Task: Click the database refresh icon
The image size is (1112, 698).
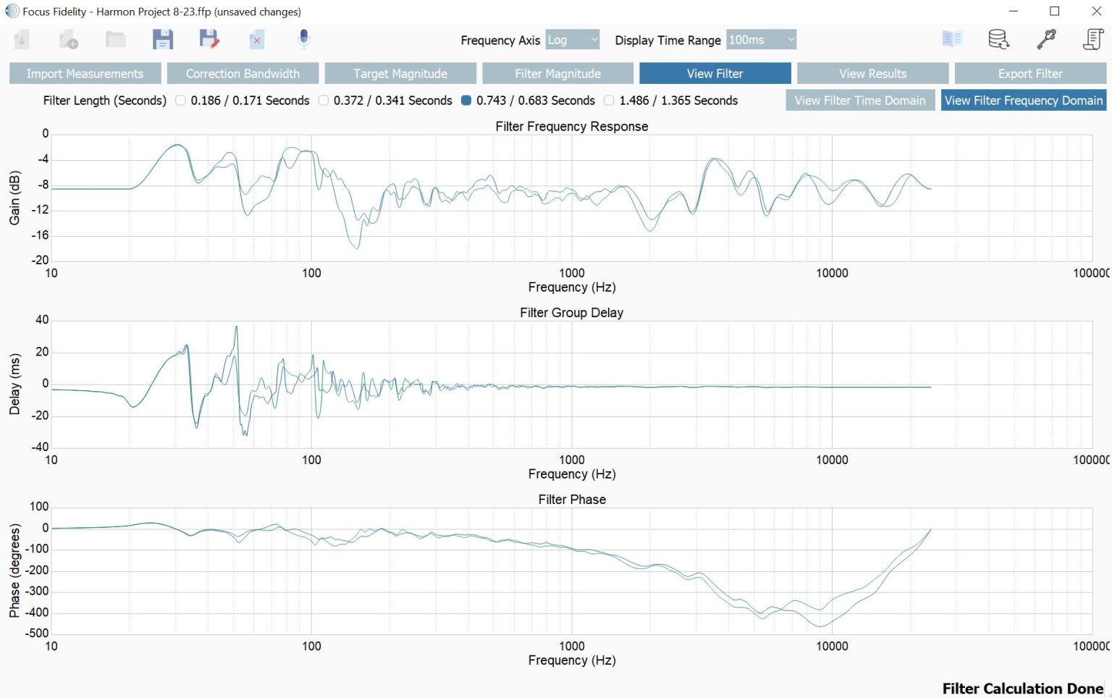Action: point(999,39)
